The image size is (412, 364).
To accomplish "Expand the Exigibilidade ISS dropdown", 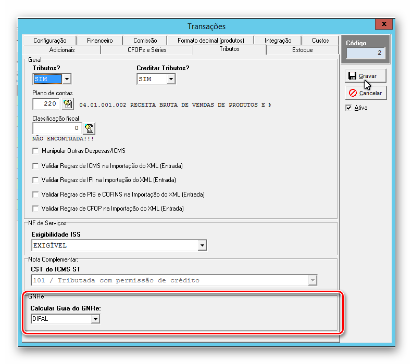I will [202, 245].
